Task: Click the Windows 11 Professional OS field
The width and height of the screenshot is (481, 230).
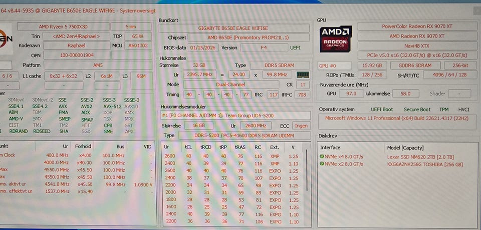Action: (397, 121)
